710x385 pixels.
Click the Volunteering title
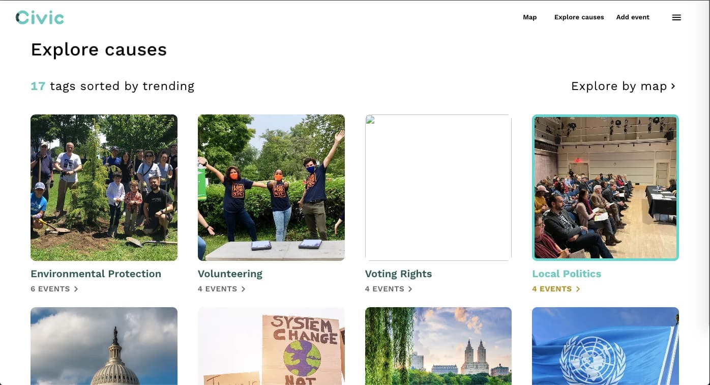230,274
